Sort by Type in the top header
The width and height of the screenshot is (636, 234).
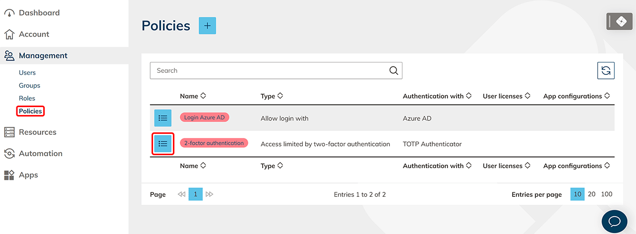[x=272, y=96]
